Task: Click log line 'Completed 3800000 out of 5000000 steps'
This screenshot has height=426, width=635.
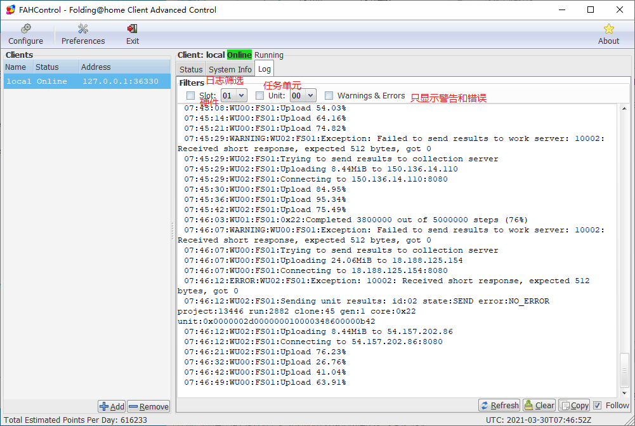Action: pos(356,220)
